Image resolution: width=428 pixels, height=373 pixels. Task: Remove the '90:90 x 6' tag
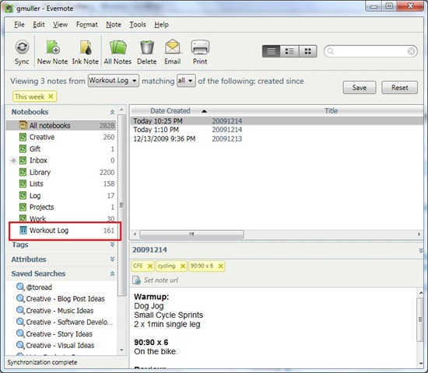220,266
